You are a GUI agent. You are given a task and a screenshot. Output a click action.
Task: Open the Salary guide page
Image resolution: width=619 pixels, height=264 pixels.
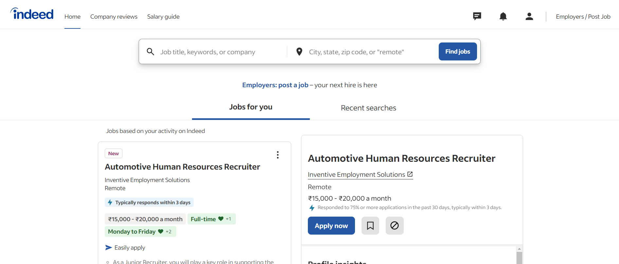click(163, 17)
